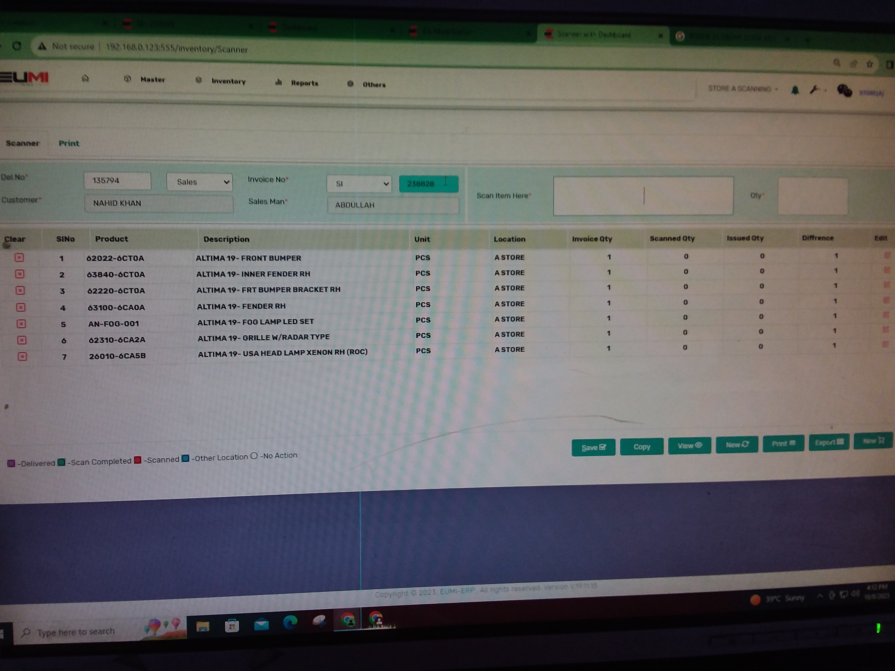895x671 pixels.
Task: Click the Print button at bottom
Action: point(783,444)
